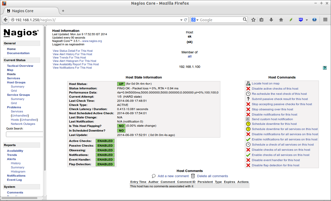The image size is (331, 201).
Task: Open Histogram under Alerts
Action: (18, 171)
